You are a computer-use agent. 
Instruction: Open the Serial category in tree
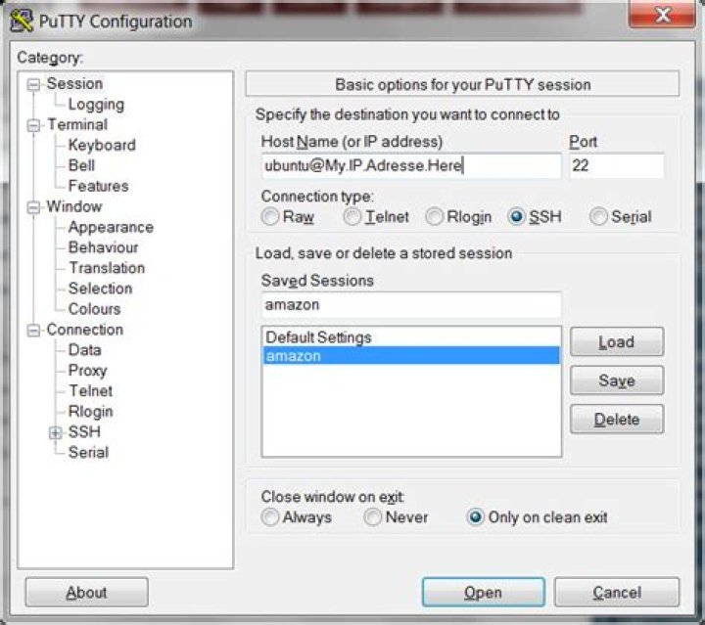click(x=88, y=453)
